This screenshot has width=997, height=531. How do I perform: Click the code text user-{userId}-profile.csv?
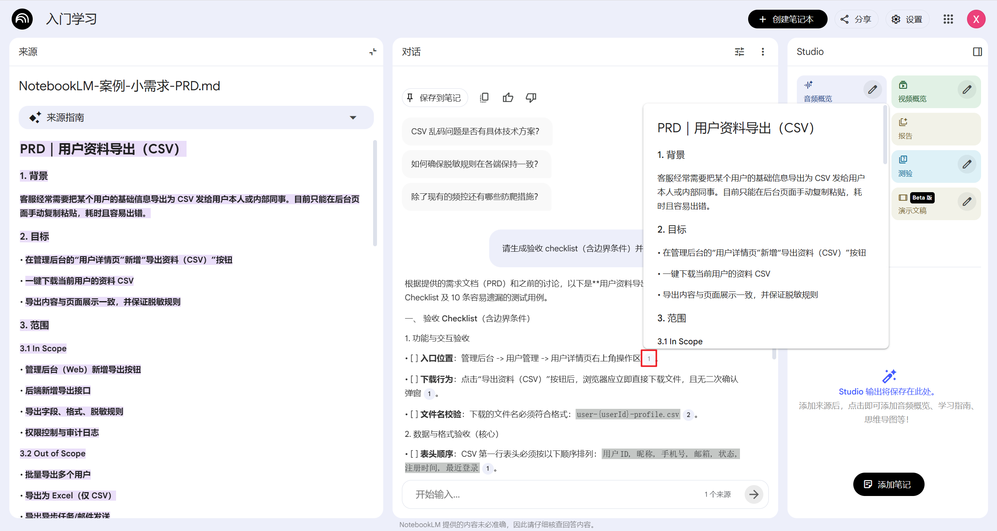(628, 414)
